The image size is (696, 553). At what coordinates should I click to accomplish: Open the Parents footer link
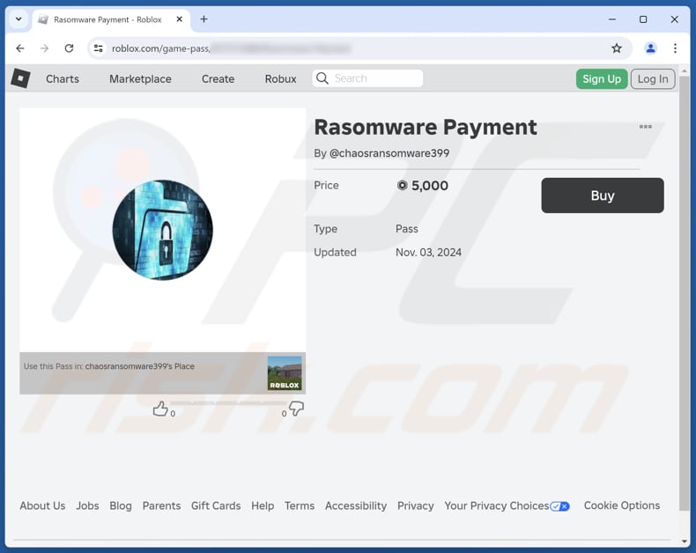tap(161, 505)
